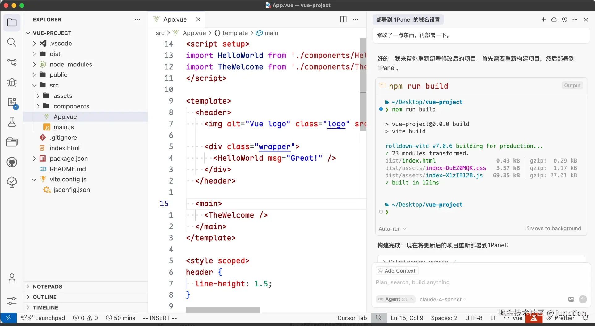This screenshot has width=595, height=326.
Task: Click src in the breadcrumb
Action: coord(160,33)
